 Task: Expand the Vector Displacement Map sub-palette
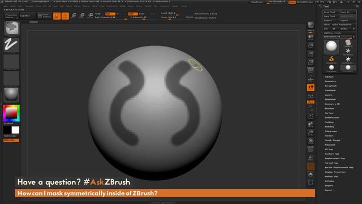(x=339, y=167)
